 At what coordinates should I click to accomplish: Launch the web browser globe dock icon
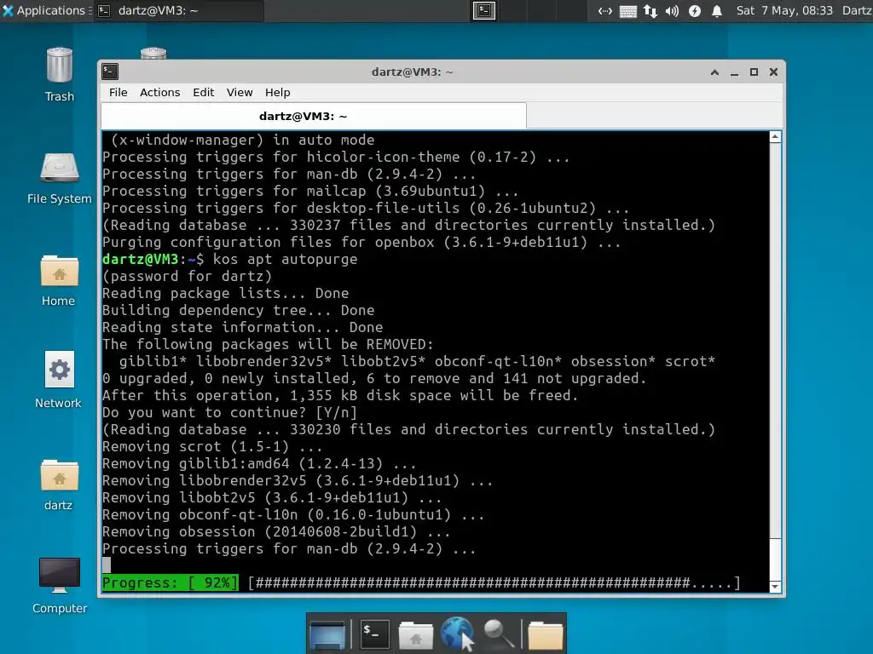457,634
